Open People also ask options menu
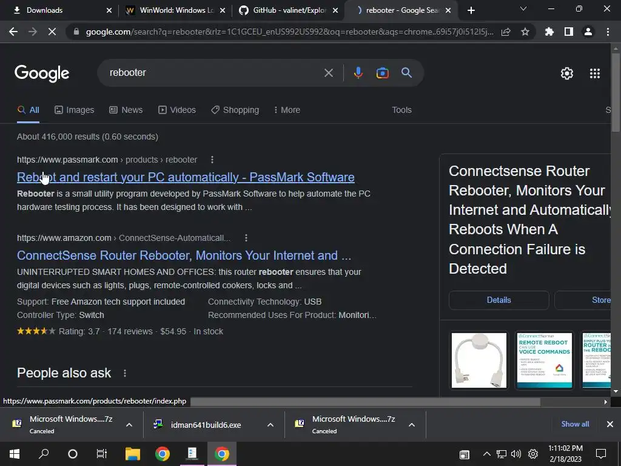This screenshot has height=466, width=621. pyautogui.click(x=125, y=373)
